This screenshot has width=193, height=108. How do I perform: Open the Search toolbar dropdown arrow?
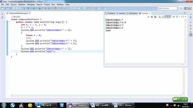(61, 8)
